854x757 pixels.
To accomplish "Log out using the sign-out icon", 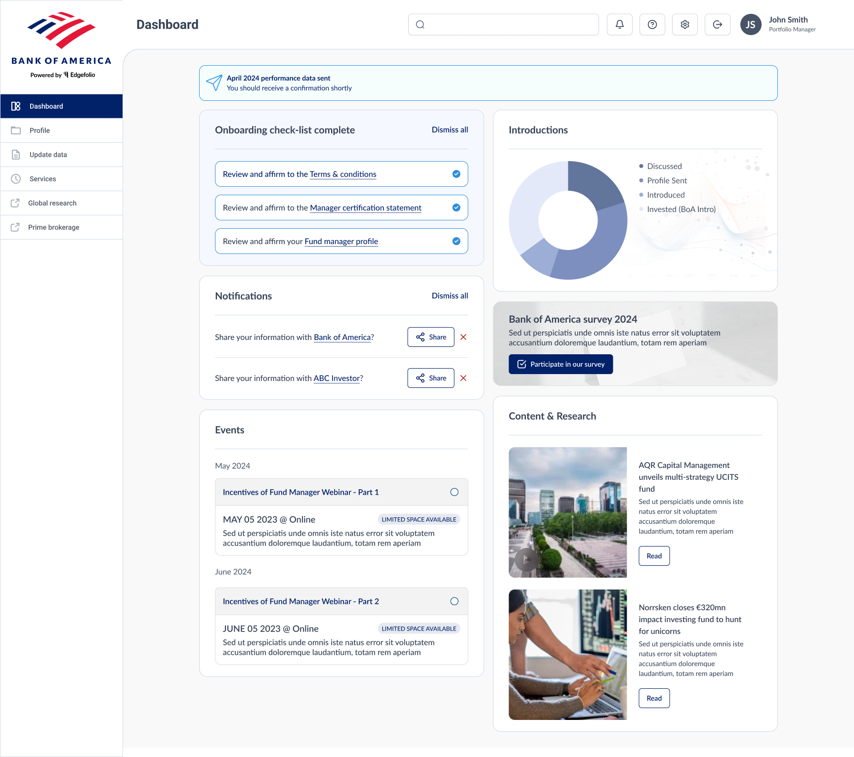I will (717, 24).
